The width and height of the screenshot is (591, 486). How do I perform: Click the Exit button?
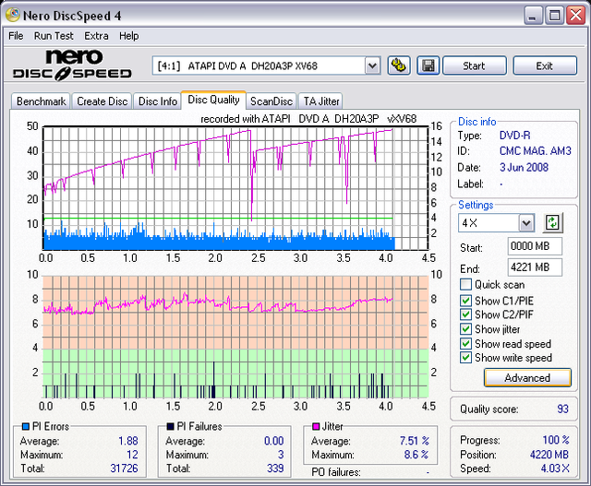(545, 65)
